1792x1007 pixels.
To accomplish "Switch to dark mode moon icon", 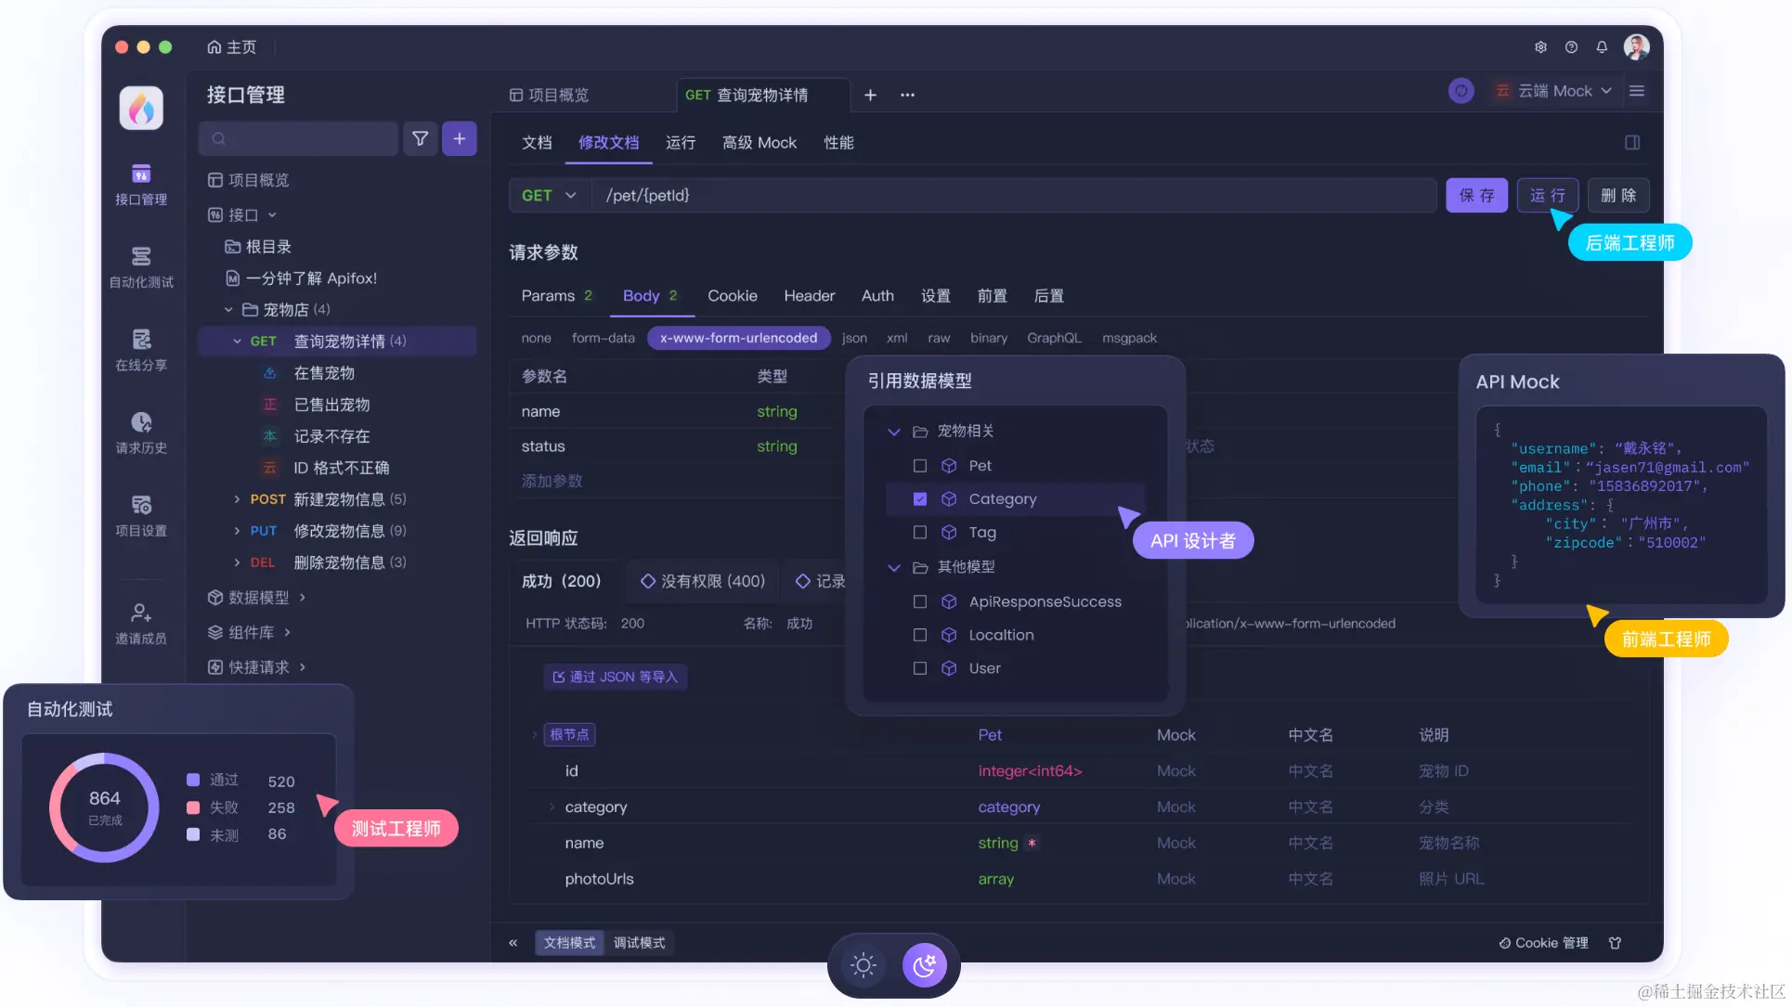I will [924, 966].
